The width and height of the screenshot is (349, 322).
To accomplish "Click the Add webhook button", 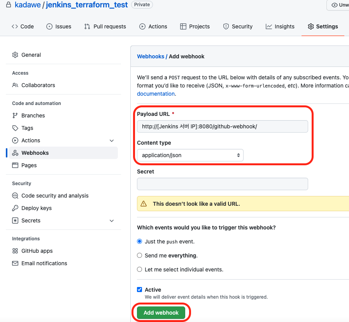I will point(161,312).
